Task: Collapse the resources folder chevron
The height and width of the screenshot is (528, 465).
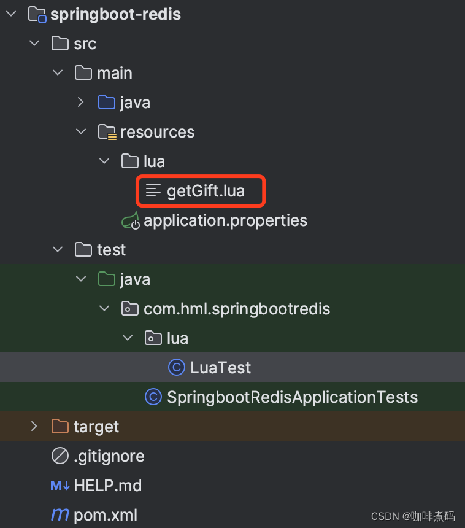Action: click(80, 132)
